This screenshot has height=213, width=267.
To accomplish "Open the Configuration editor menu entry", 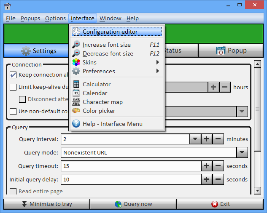I will (117, 32).
